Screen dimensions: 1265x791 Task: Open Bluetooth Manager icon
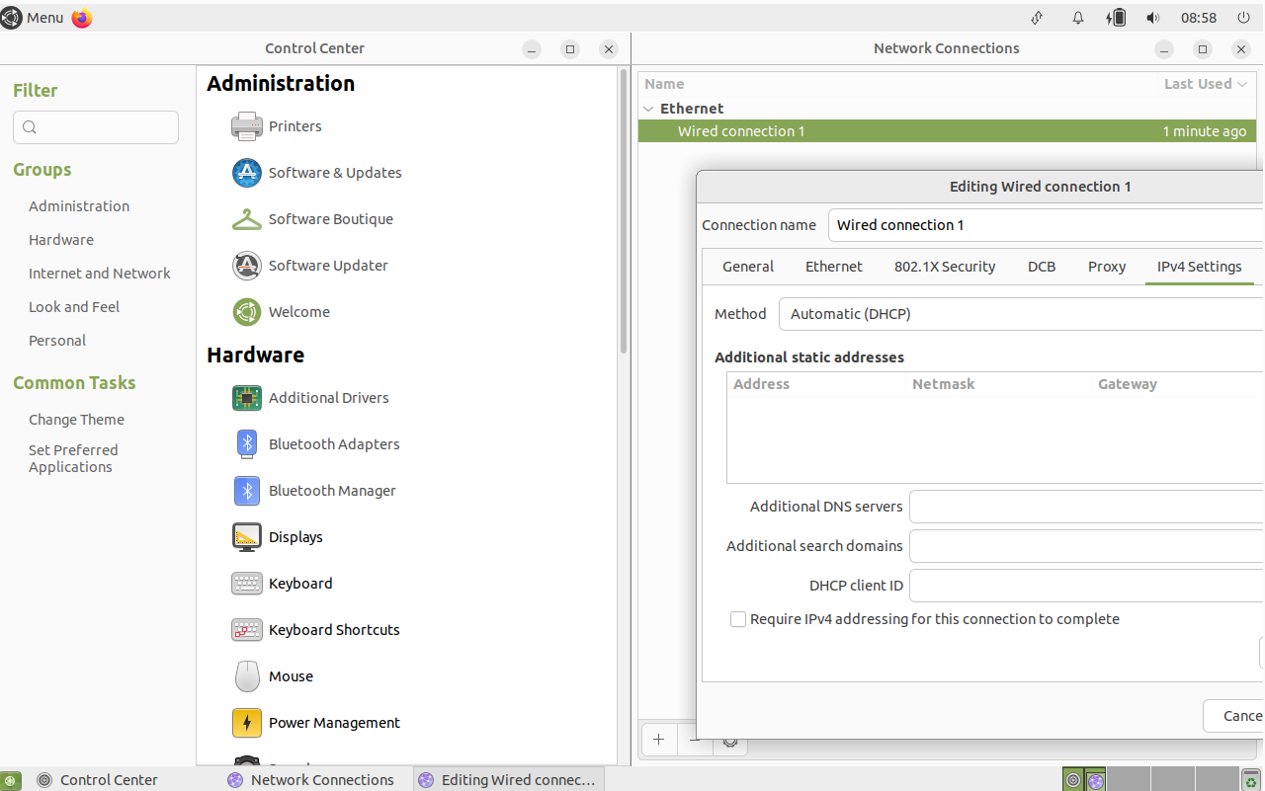click(246, 491)
